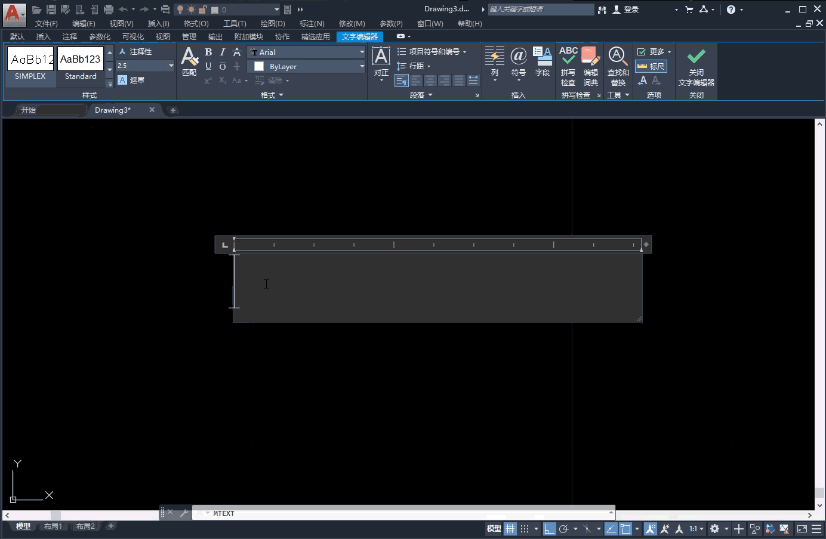Image resolution: width=826 pixels, height=539 pixels.
Task: Toggle Annotative (注释性) text property
Action: [136, 52]
